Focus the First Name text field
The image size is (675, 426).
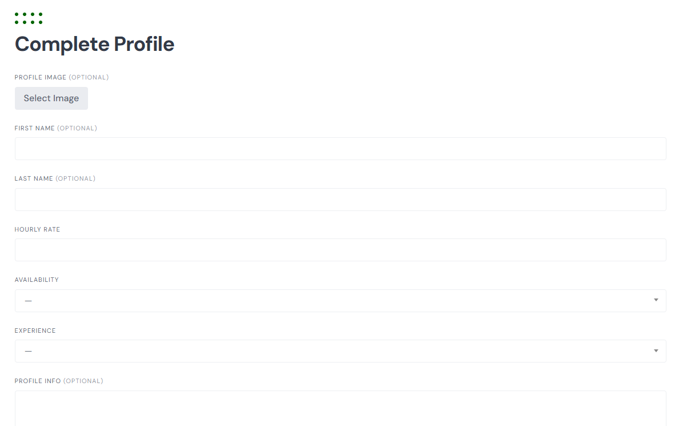point(340,149)
